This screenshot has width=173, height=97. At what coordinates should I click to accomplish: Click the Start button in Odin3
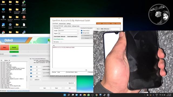click(x=45, y=88)
